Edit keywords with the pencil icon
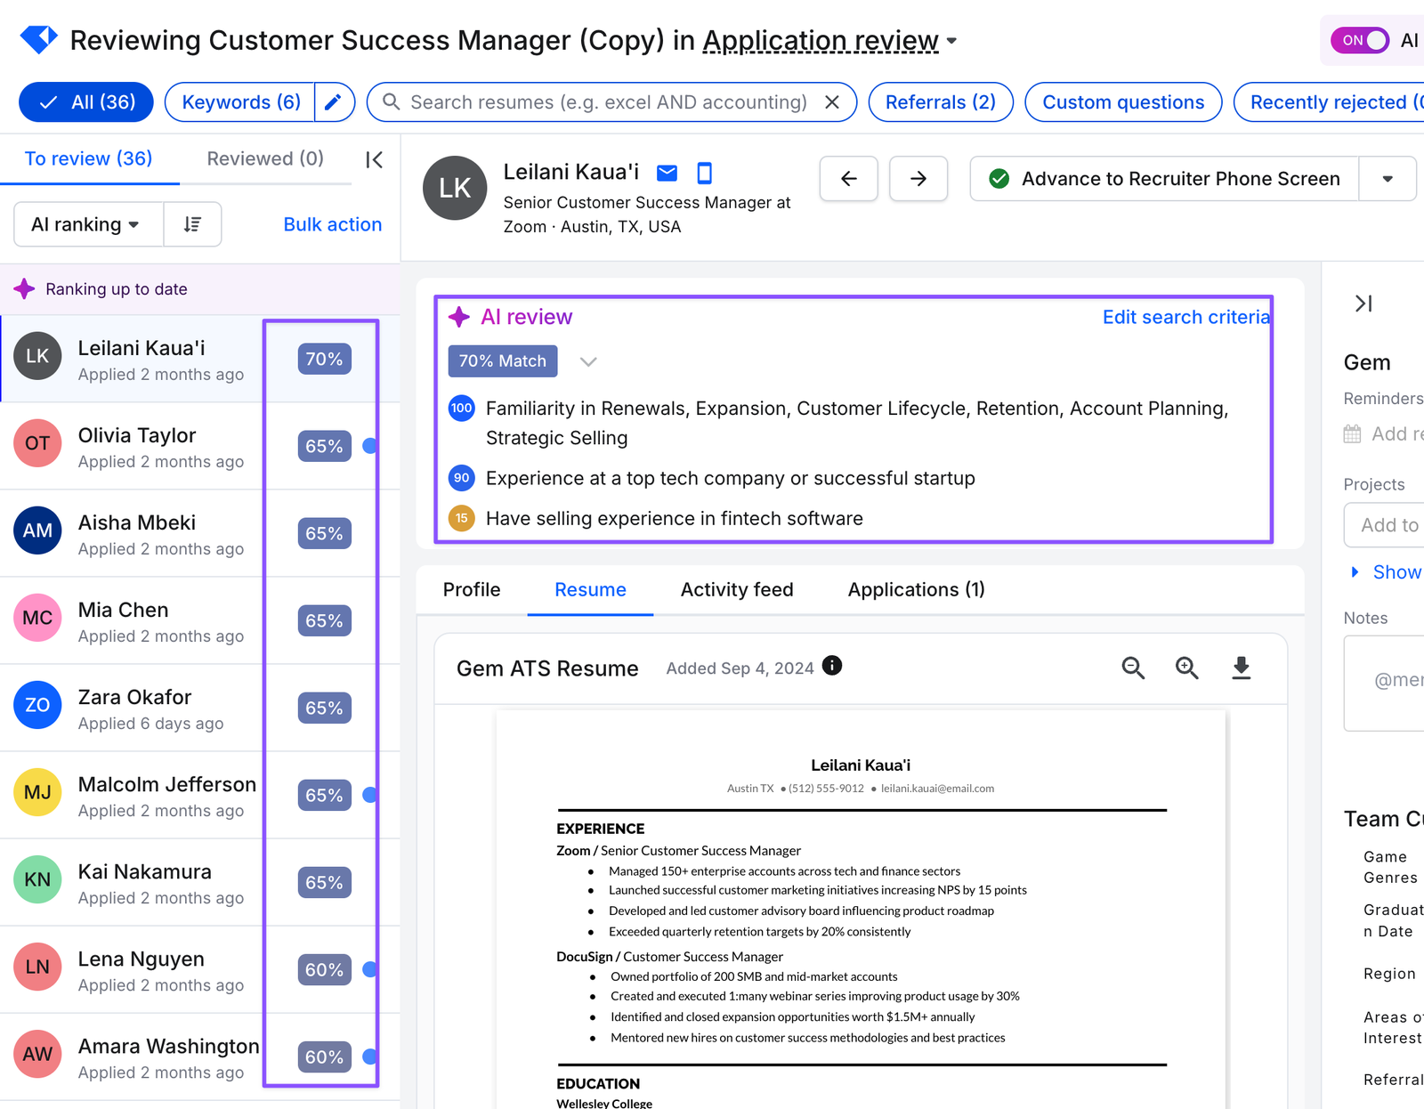 pyautogui.click(x=334, y=102)
